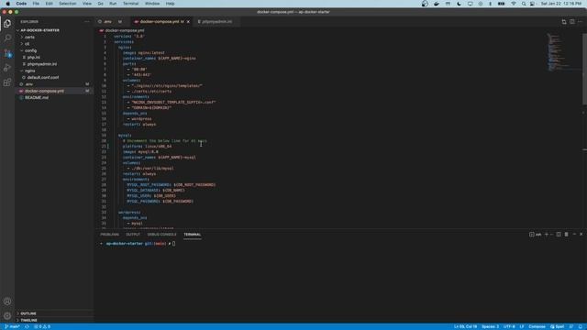The height and width of the screenshot is (330, 587).
Task: Open README.md file in explorer
Action: pos(37,98)
